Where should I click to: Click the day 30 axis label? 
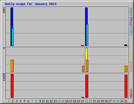pyautogui.click(x=122, y=101)
